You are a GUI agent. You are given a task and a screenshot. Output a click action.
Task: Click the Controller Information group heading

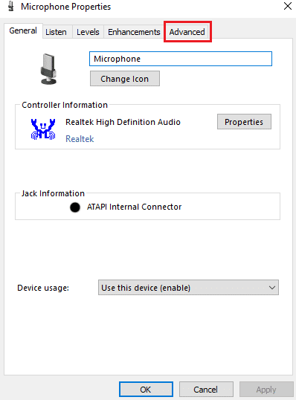click(65, 105)
